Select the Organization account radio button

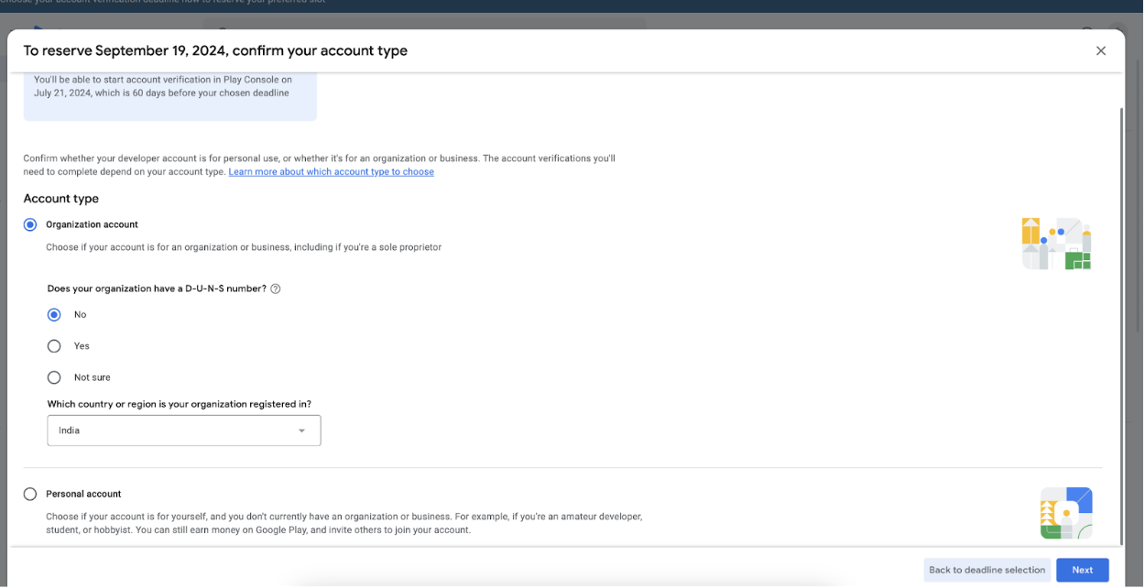[30, 224]
